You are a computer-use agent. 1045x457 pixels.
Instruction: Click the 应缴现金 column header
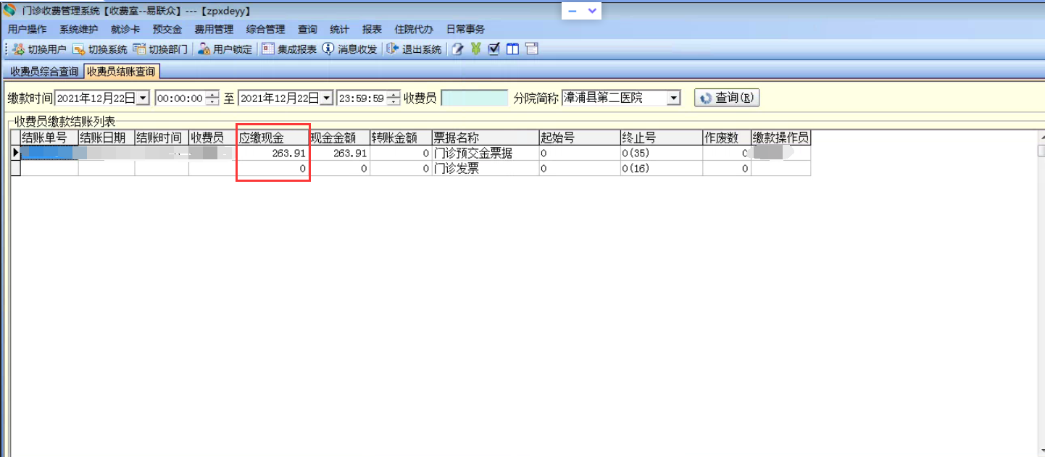pos(274,138)
